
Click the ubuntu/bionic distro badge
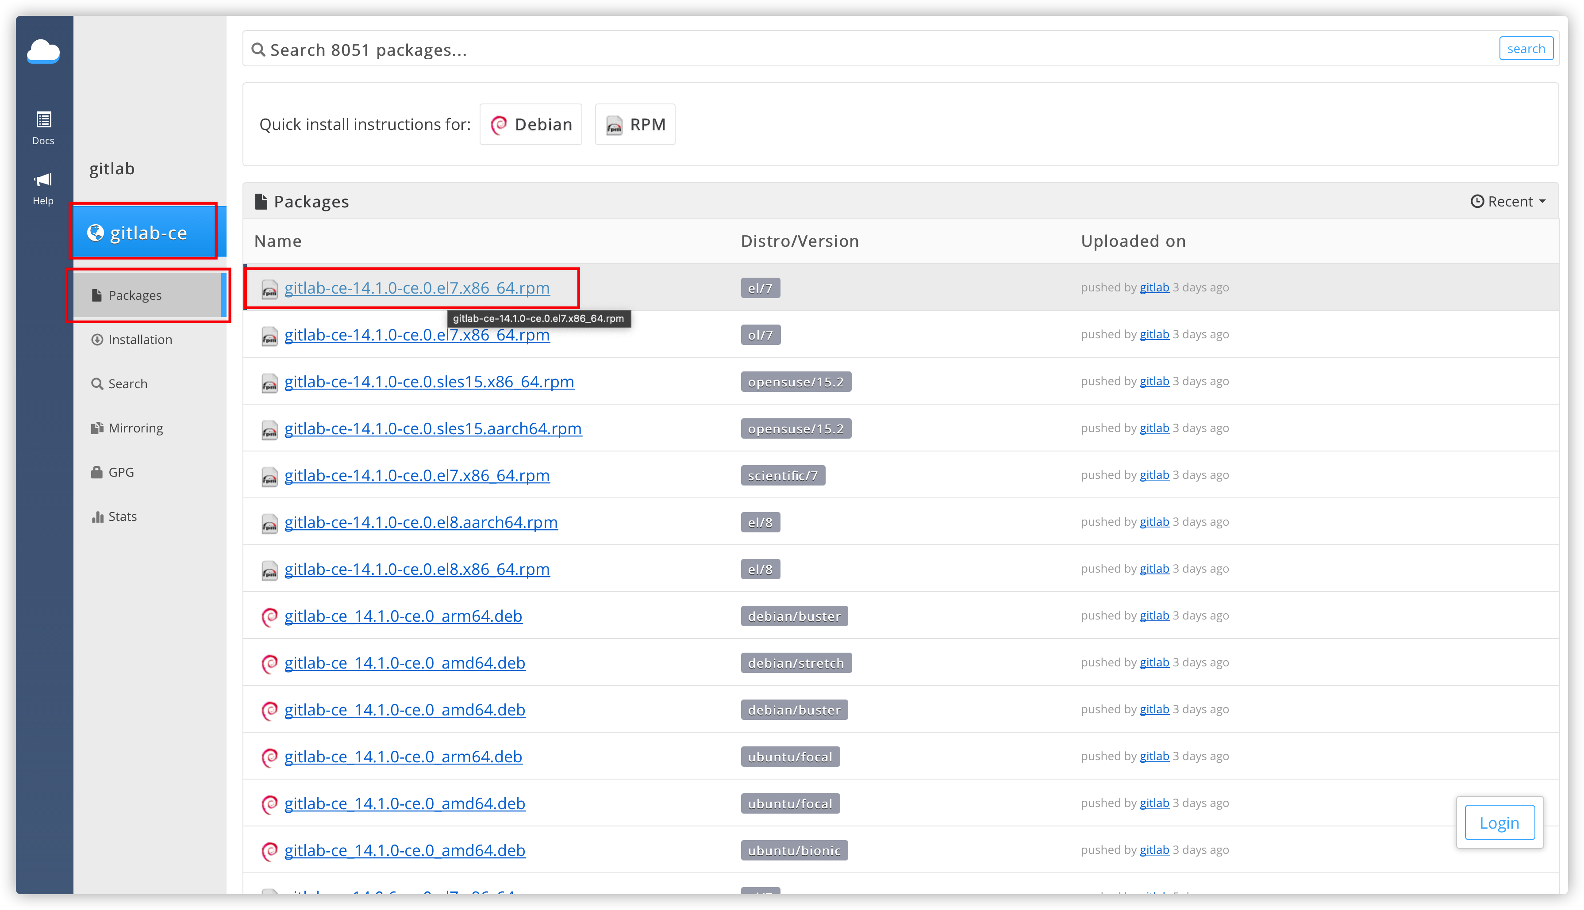coord(794,851)
